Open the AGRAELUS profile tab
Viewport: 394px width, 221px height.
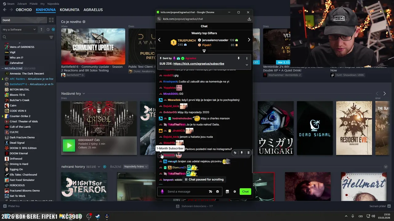tap(93, 10)
